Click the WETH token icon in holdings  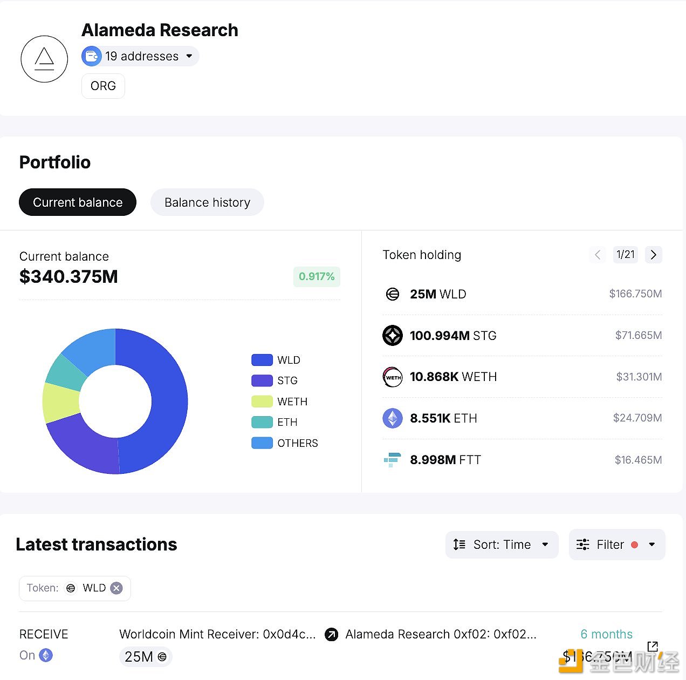pyautogui.click(x=393, y=377)
